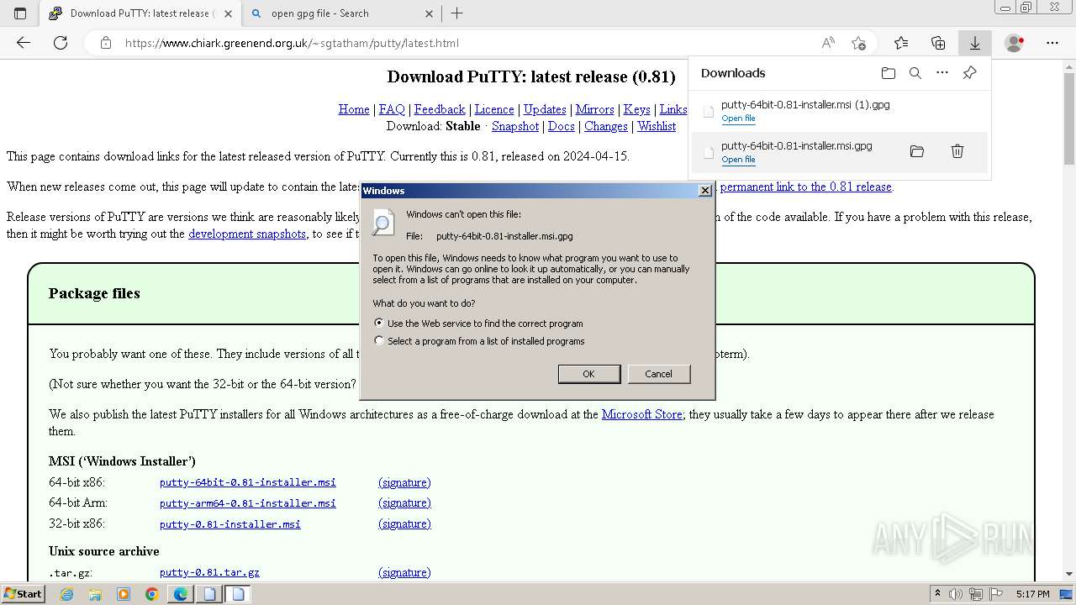Go to the Home page link
The image size is (1076, 605).
coord(354,109)
